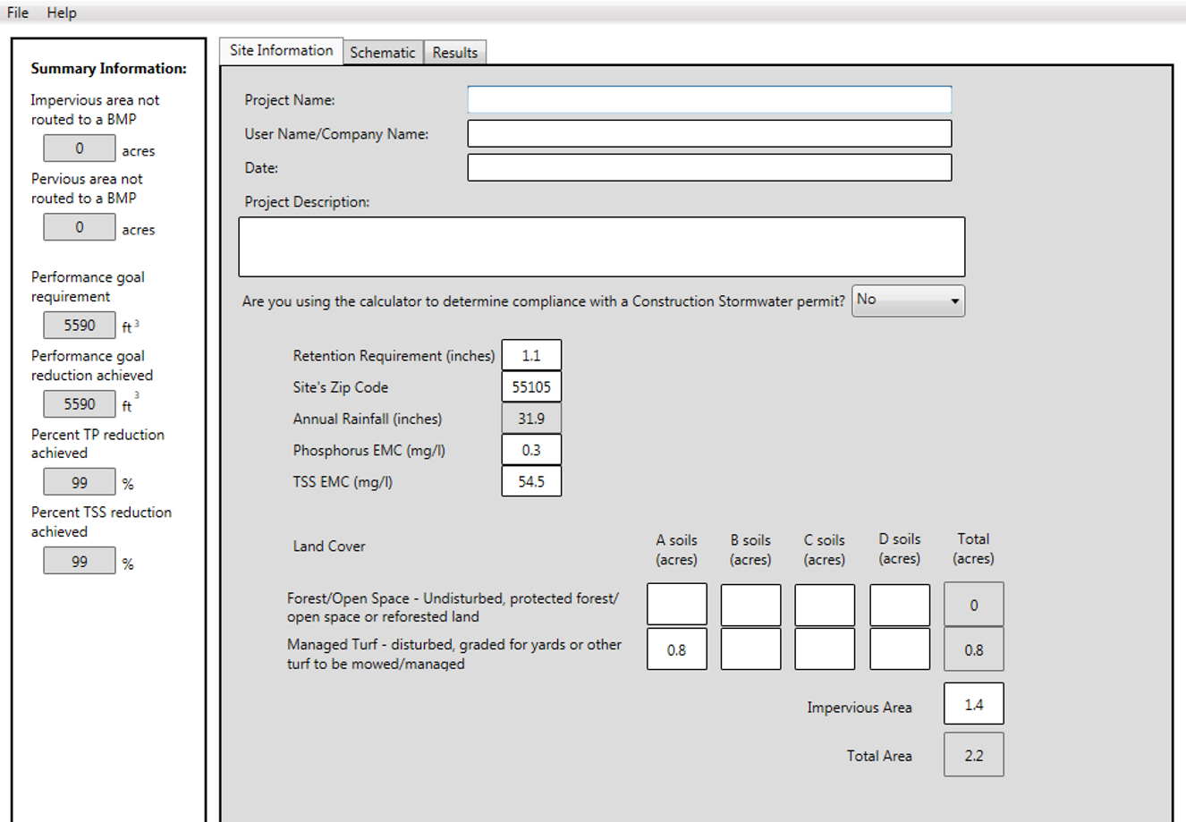Click inside the Project Description box

point(601,246)
